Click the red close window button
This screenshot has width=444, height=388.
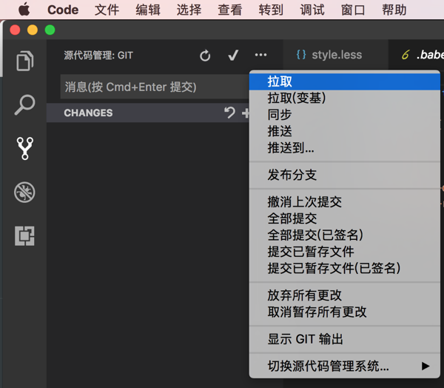click(x=15, y=30)
